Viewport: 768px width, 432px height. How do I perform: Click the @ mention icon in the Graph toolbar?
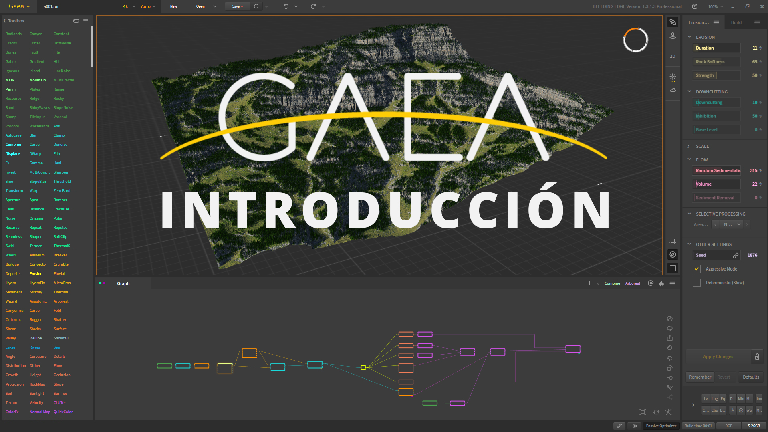pos(650,283)
